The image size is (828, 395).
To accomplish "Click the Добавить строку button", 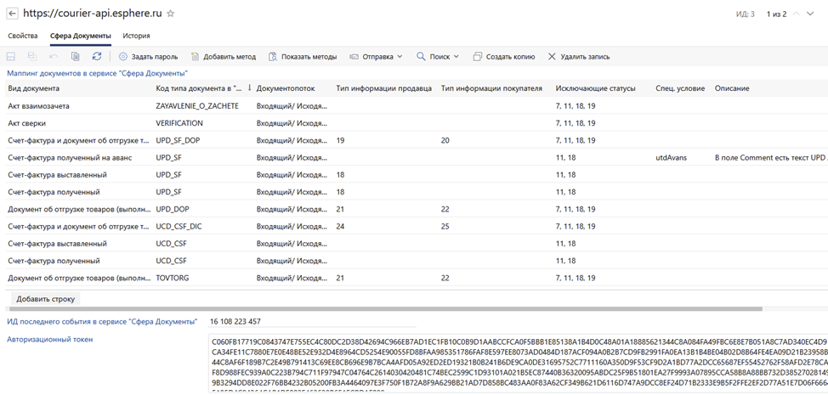I will point(46,299).
